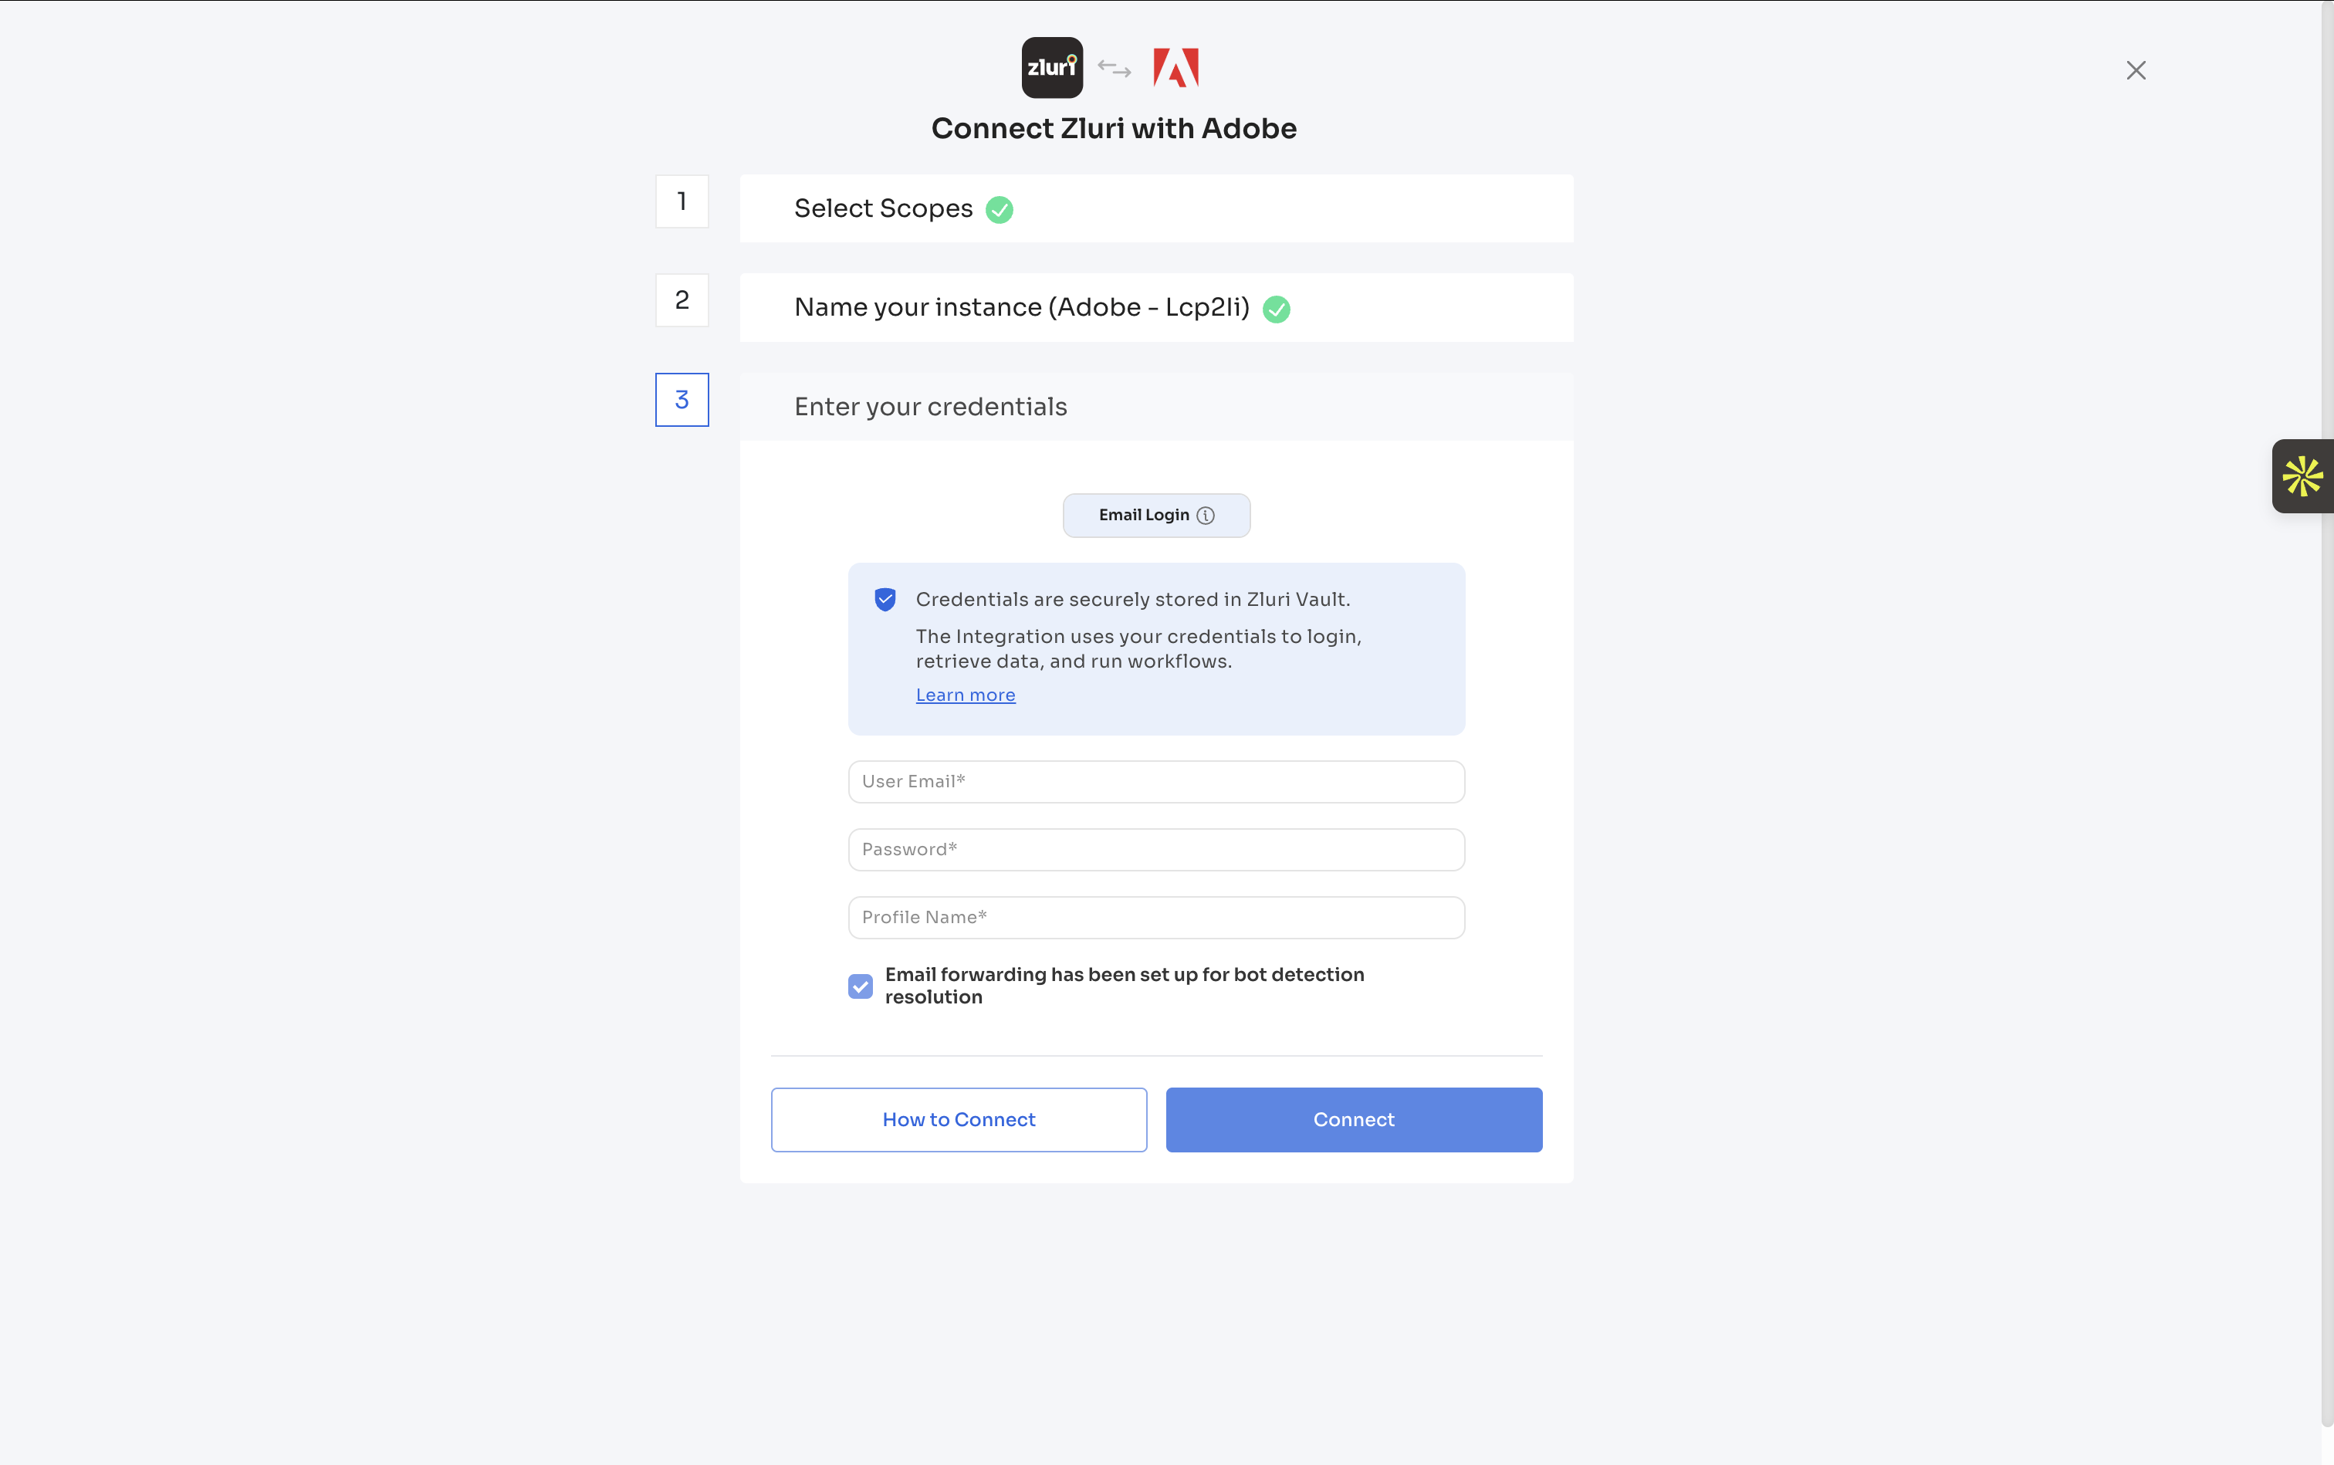This screenshot has height=1465, width=2334.
Task: Click the Connect Zluri with Adobe heading
Action: pyautogui.click(x=1115, y=129)
